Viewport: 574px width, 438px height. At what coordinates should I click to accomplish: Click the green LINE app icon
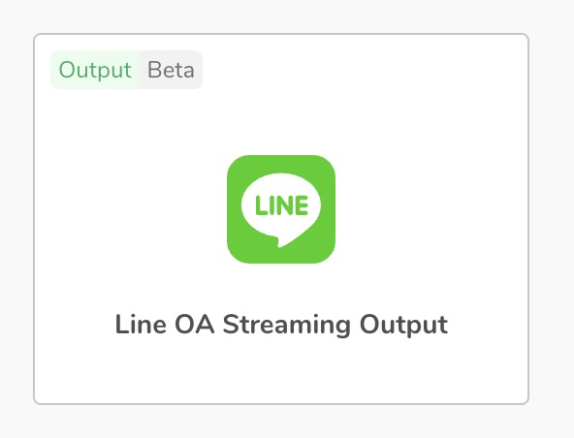pyautogui.click(x=281, y=209)
